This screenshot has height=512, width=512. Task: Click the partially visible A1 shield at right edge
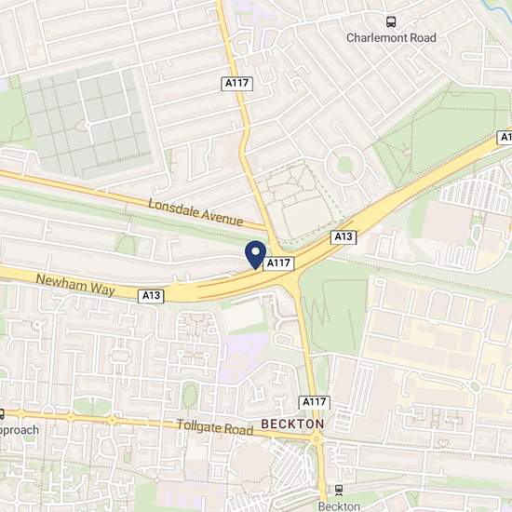tap(505, 137)
